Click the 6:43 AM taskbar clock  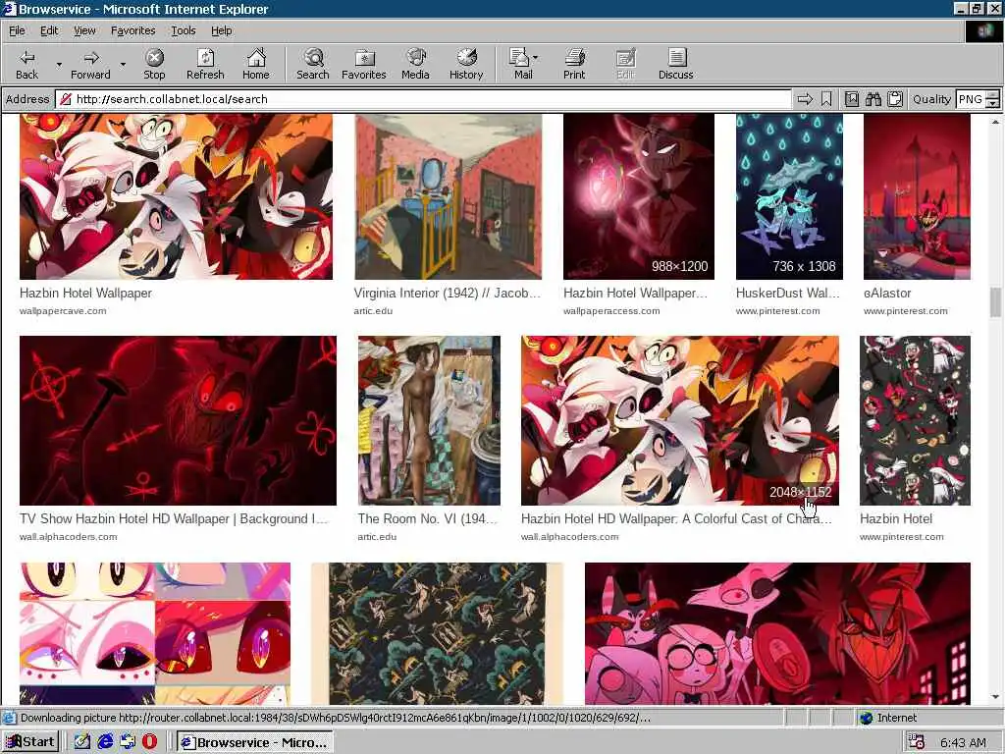(964, 742)
